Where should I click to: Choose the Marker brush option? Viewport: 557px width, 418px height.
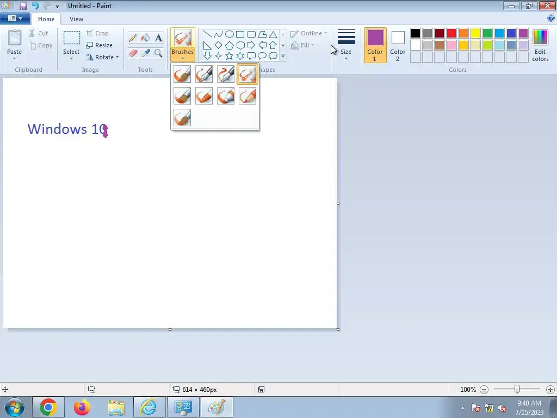pyautogui.click(x=226, y=96)
